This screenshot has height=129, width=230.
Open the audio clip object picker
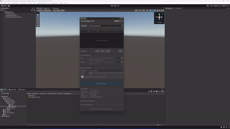[122, 26]
